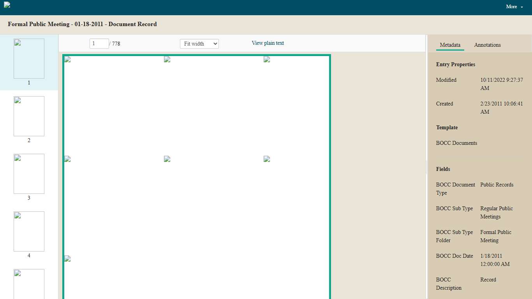The height and width of the screenshot is (299, 532).
Task: Click the BOCC Documents template name
Action: click(456, 143)
